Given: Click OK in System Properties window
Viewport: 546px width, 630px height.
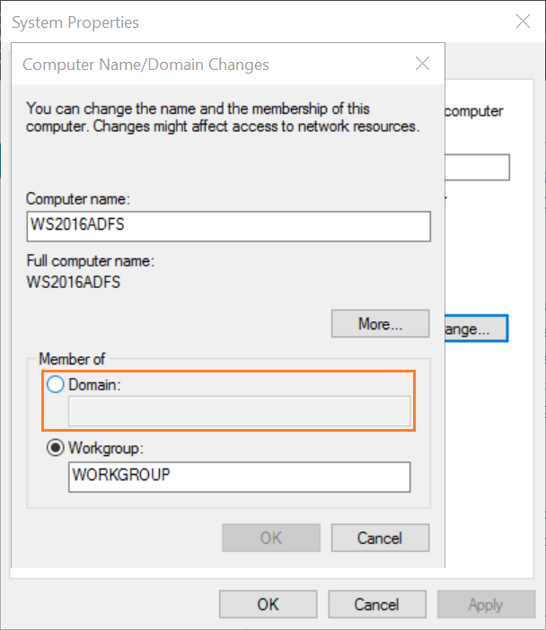Looking at the screenshot, I should tap(269, 604).
